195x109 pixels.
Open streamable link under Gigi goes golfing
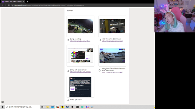point(80,41)
